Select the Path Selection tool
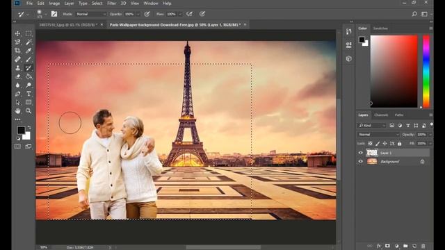 coord(17,102)
